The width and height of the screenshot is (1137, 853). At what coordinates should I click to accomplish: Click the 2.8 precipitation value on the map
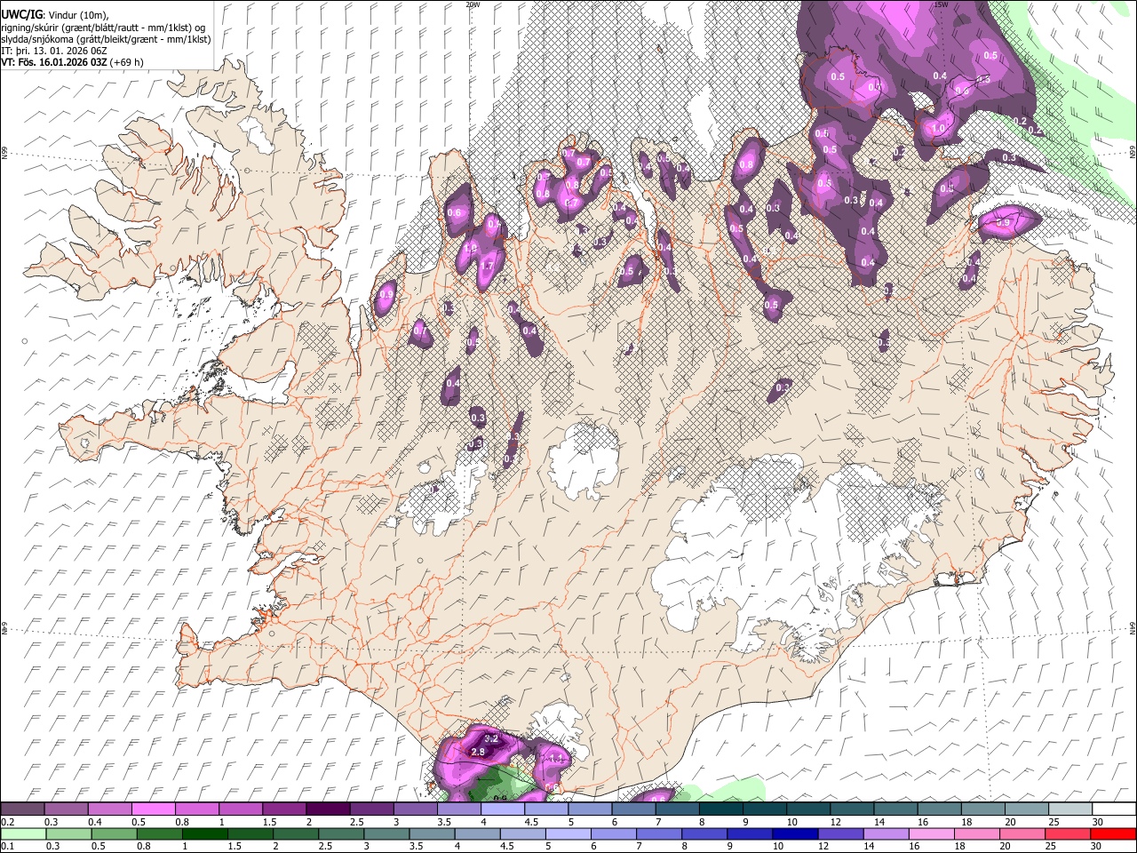coord(478,753)
